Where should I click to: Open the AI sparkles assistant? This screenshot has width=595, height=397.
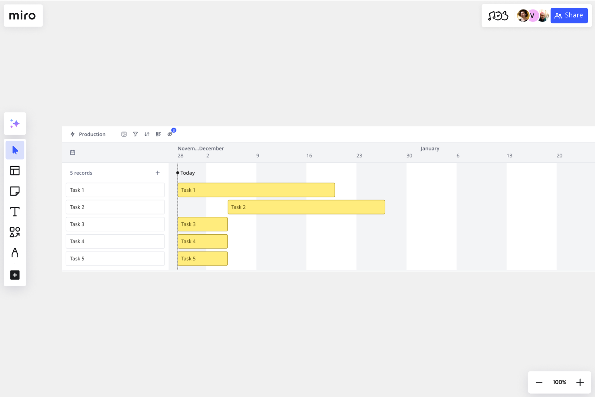pyautogui.click(x=15, y=124)
